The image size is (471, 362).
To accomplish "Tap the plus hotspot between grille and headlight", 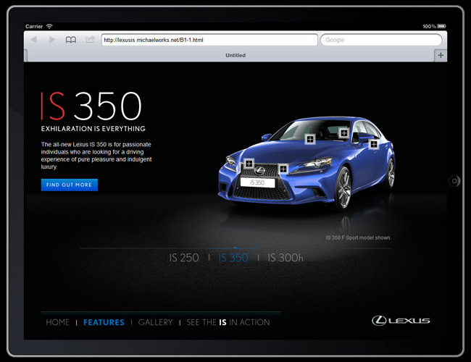I will point(283,169).
